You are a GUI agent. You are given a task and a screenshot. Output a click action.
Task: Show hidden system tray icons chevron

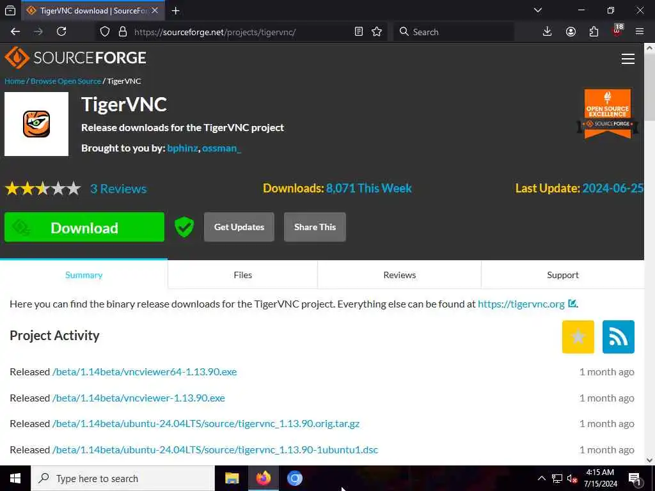(x=541, y=478)
